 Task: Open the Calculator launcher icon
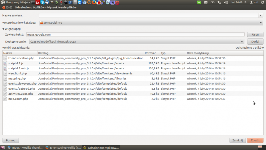click(x=75, y=2)
